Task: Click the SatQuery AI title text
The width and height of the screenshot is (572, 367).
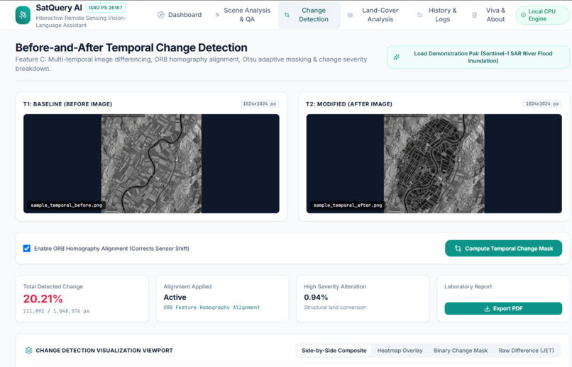Action: click(59, 8)
